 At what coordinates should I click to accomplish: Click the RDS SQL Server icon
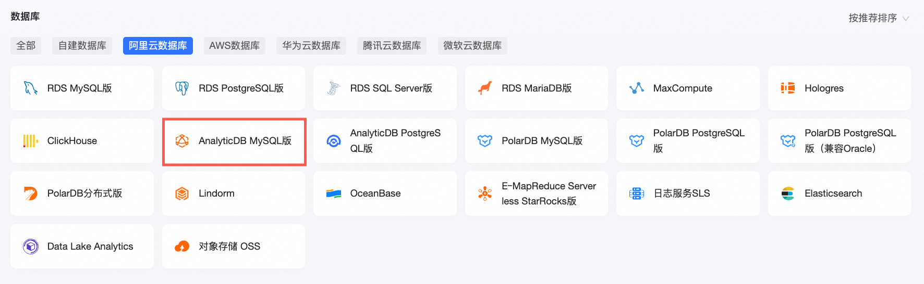click(334, 88)
